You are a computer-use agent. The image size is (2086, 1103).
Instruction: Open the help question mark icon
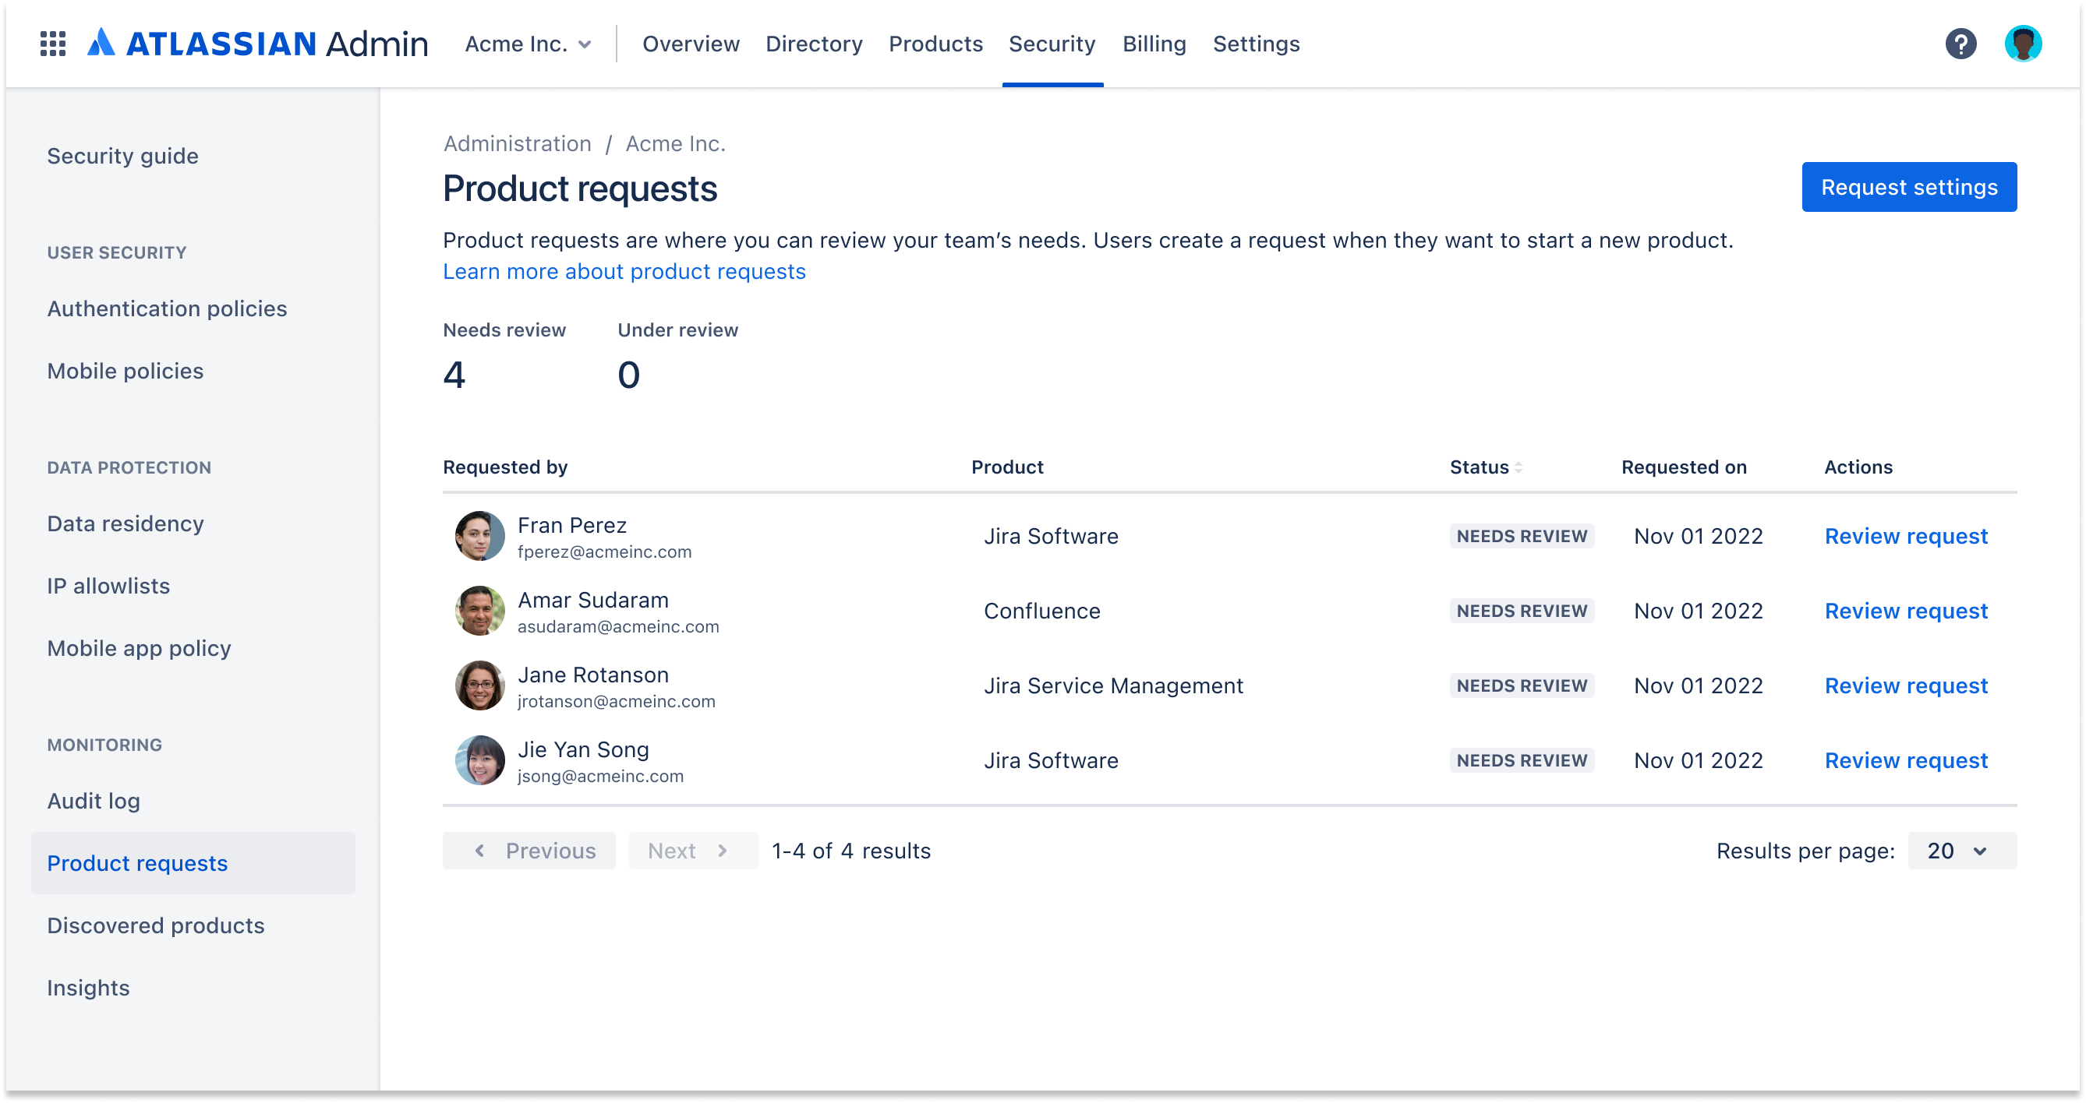point(1960,44)
